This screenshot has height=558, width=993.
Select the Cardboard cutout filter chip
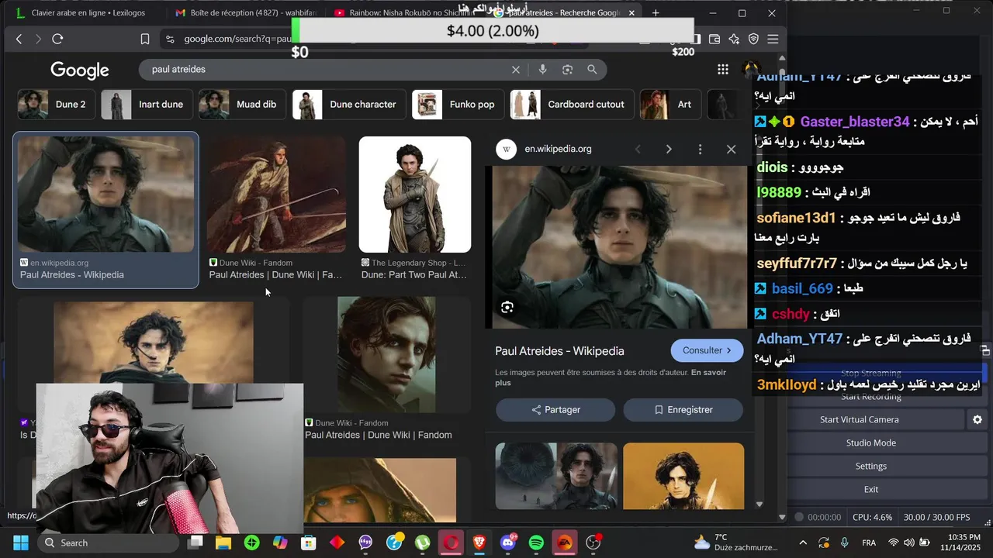tap(572, 105)
